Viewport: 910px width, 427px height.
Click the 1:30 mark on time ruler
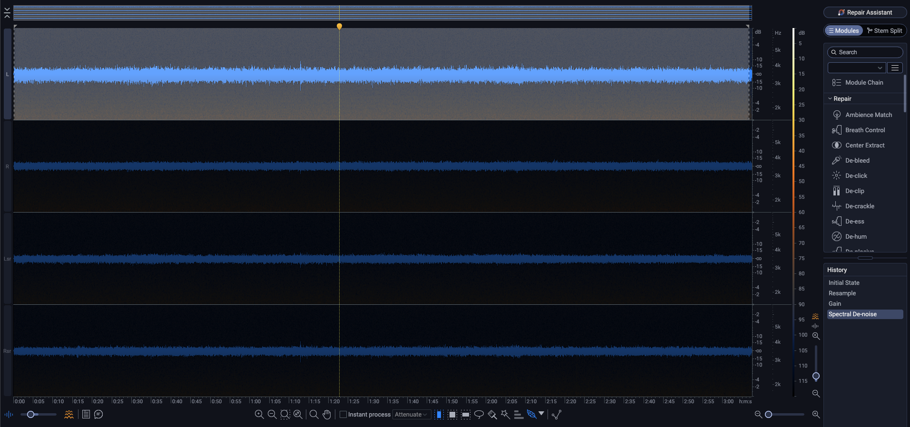(x=374, y=401)
